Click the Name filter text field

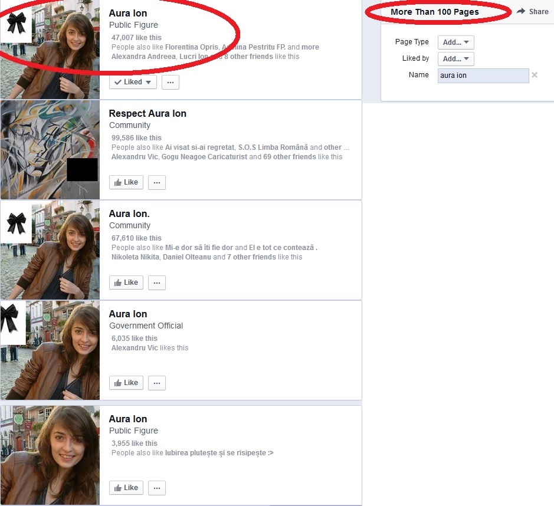(x=483, y=75)
